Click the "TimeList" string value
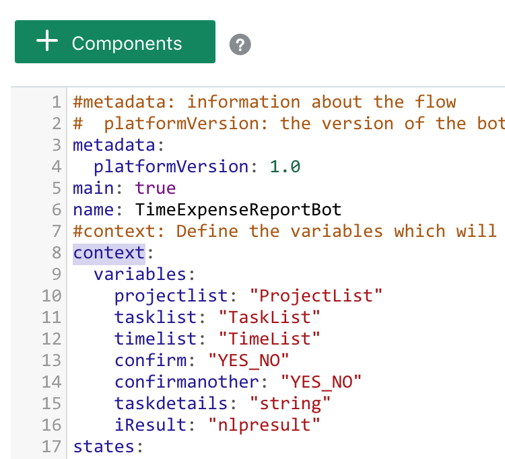The image size is (505, 459). (x=269, y=339)
